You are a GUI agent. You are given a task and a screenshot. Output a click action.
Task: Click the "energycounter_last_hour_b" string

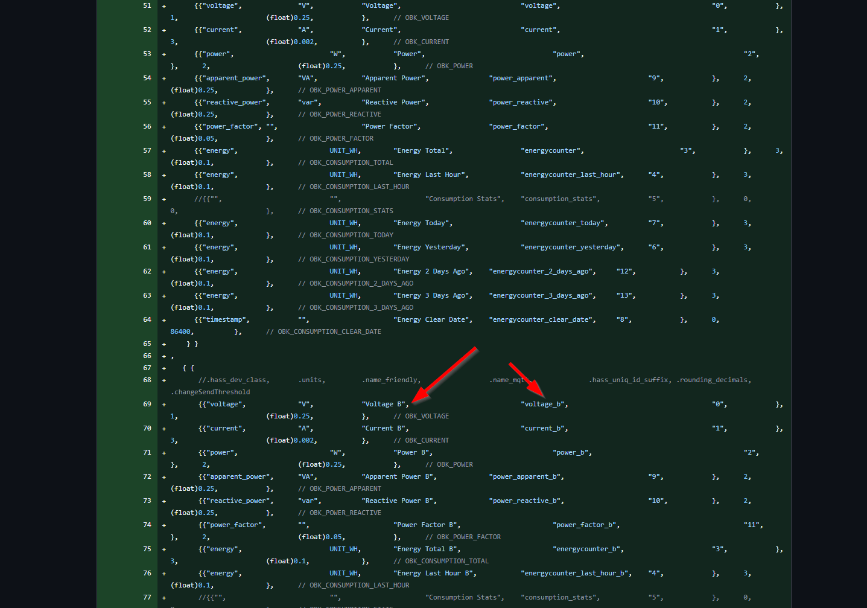tap(575, 573)
